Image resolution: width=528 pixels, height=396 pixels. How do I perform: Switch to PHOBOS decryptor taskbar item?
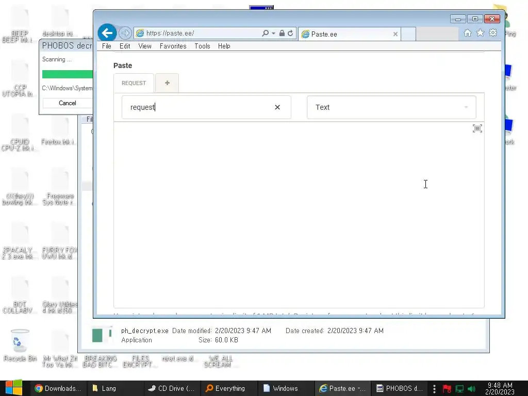(399, 388)
